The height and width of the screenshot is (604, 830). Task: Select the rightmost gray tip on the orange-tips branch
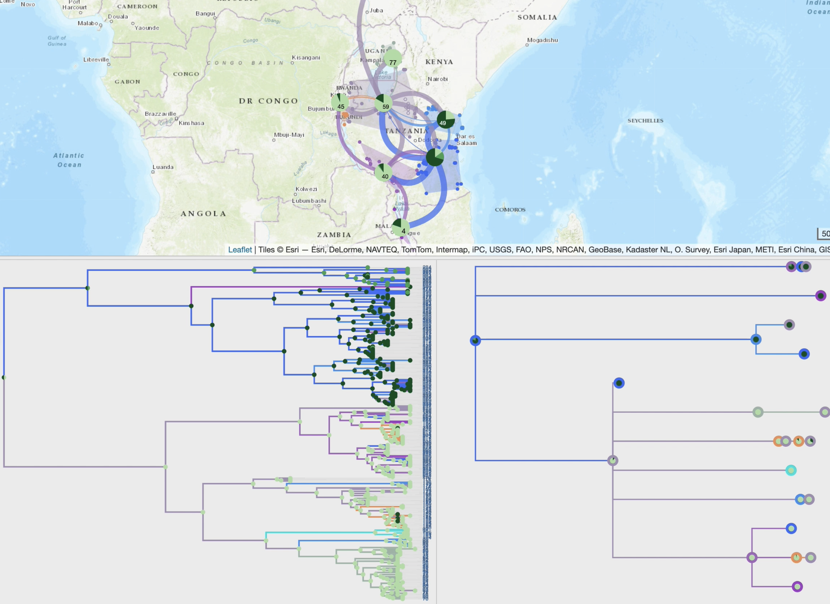(810, 441)
